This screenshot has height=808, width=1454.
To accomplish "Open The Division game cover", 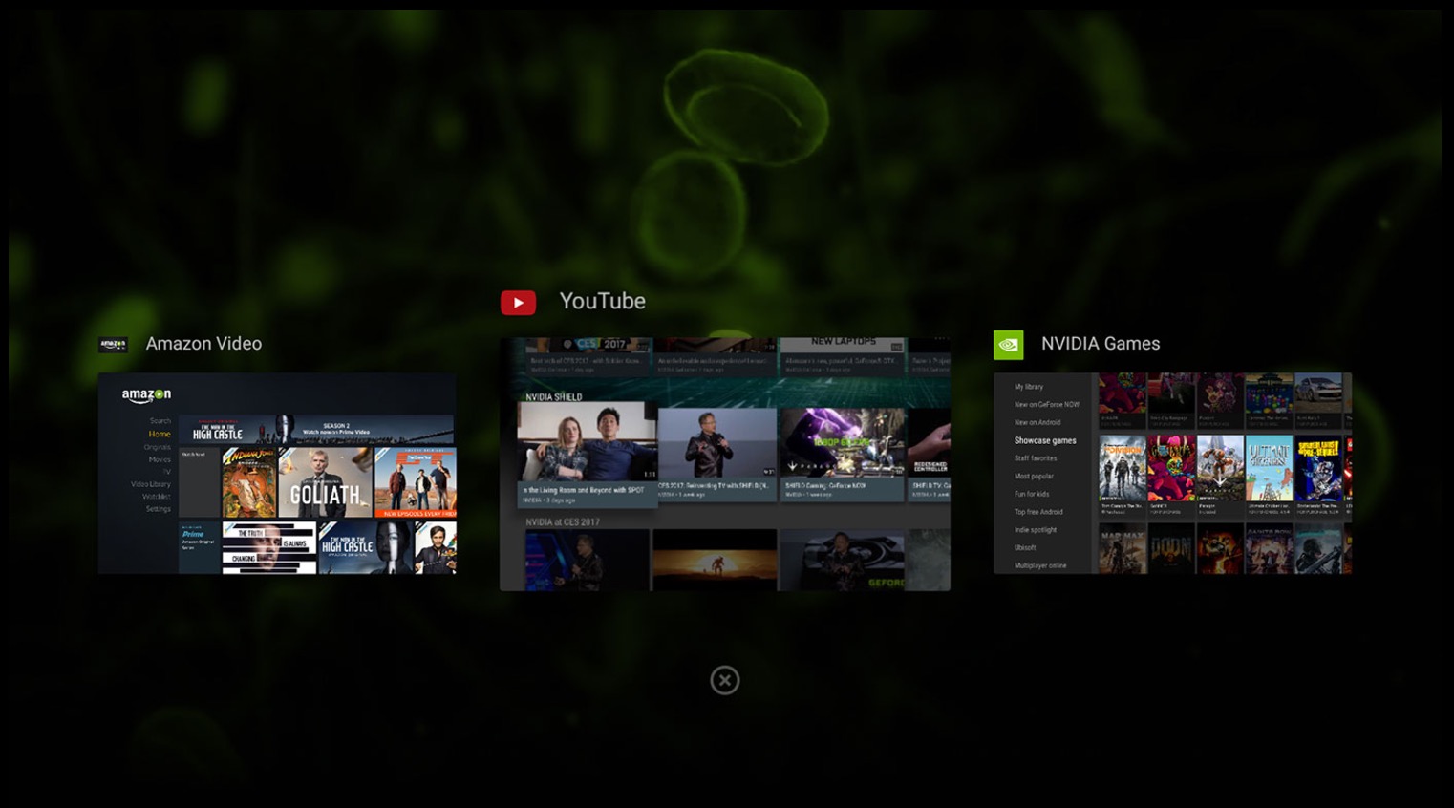I will tap(1123, 468).
